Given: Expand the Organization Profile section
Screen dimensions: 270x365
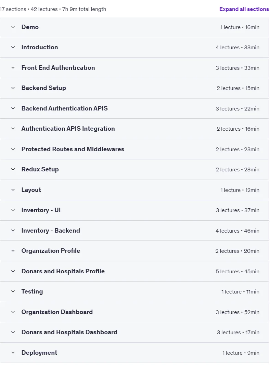Looking at the screenshot, I should pos(134,251).
